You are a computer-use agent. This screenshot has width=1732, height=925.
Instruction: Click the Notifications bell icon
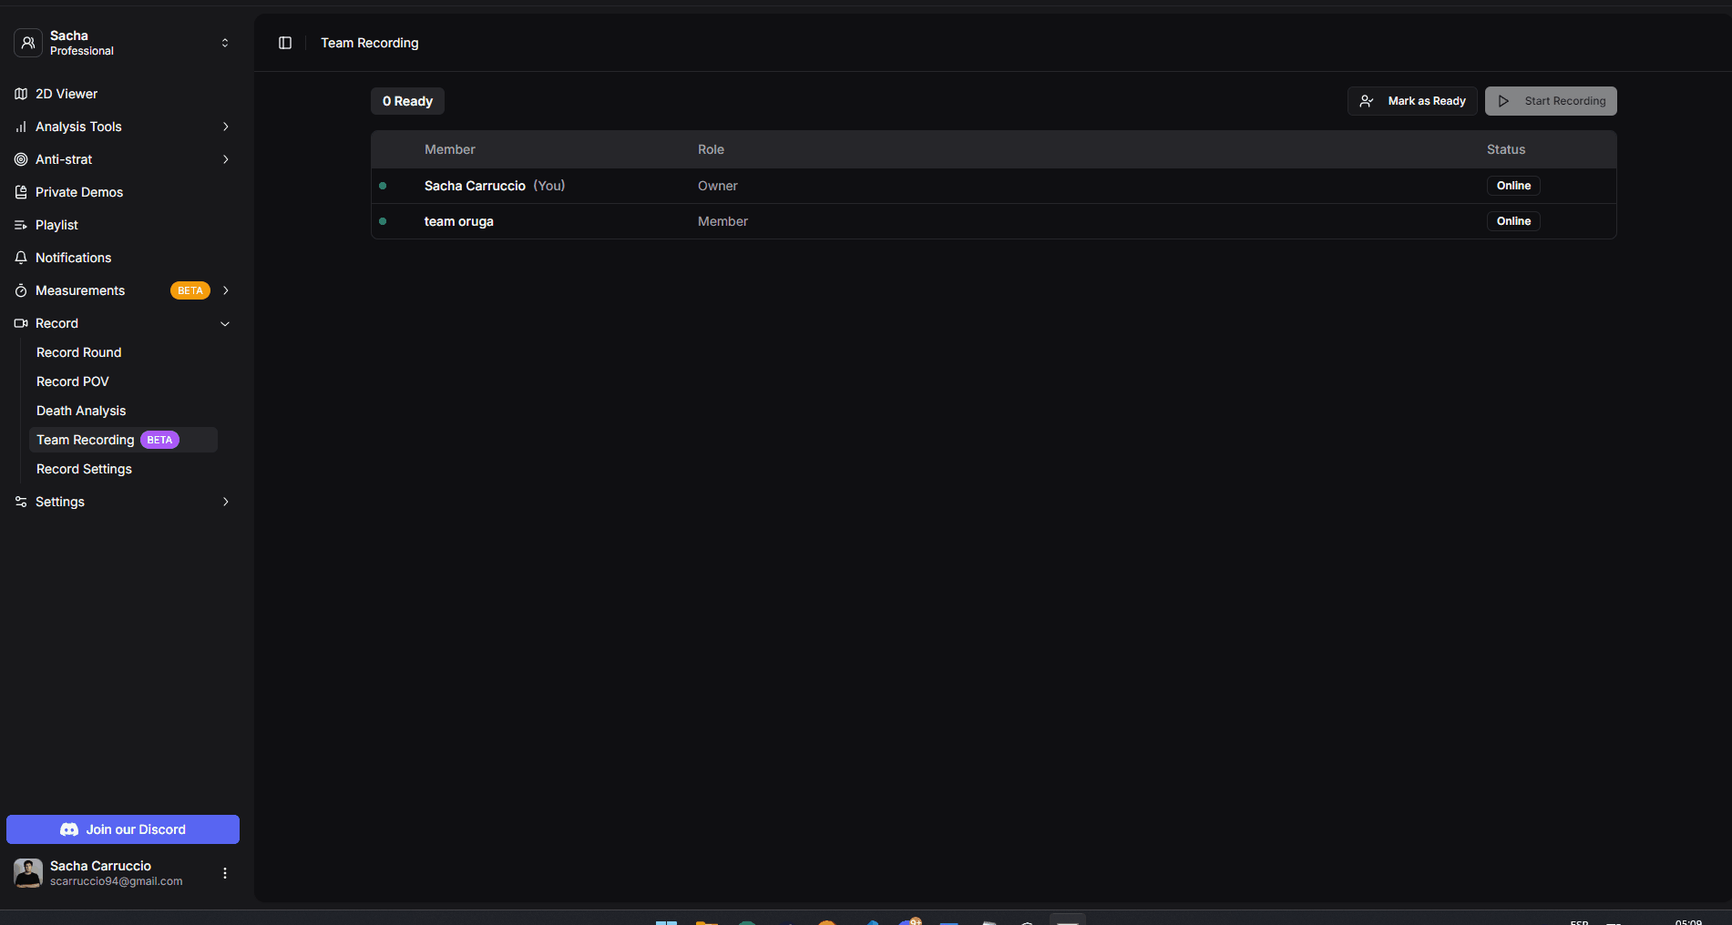21,258
